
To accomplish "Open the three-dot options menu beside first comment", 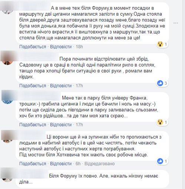I will point(175,23).
